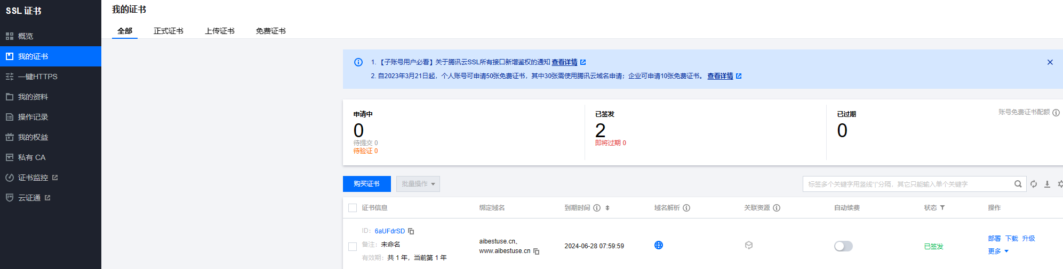Check the select-all checkbox in table header
This screenshot has width=1063, height=269.
click(x=353, y=208)
